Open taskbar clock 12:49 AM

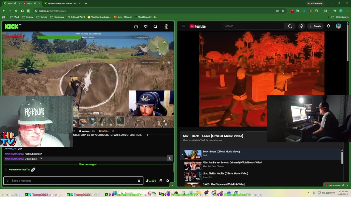click(x=343, y=193)
